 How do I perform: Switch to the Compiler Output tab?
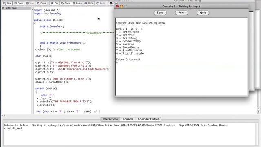(148, 119)
